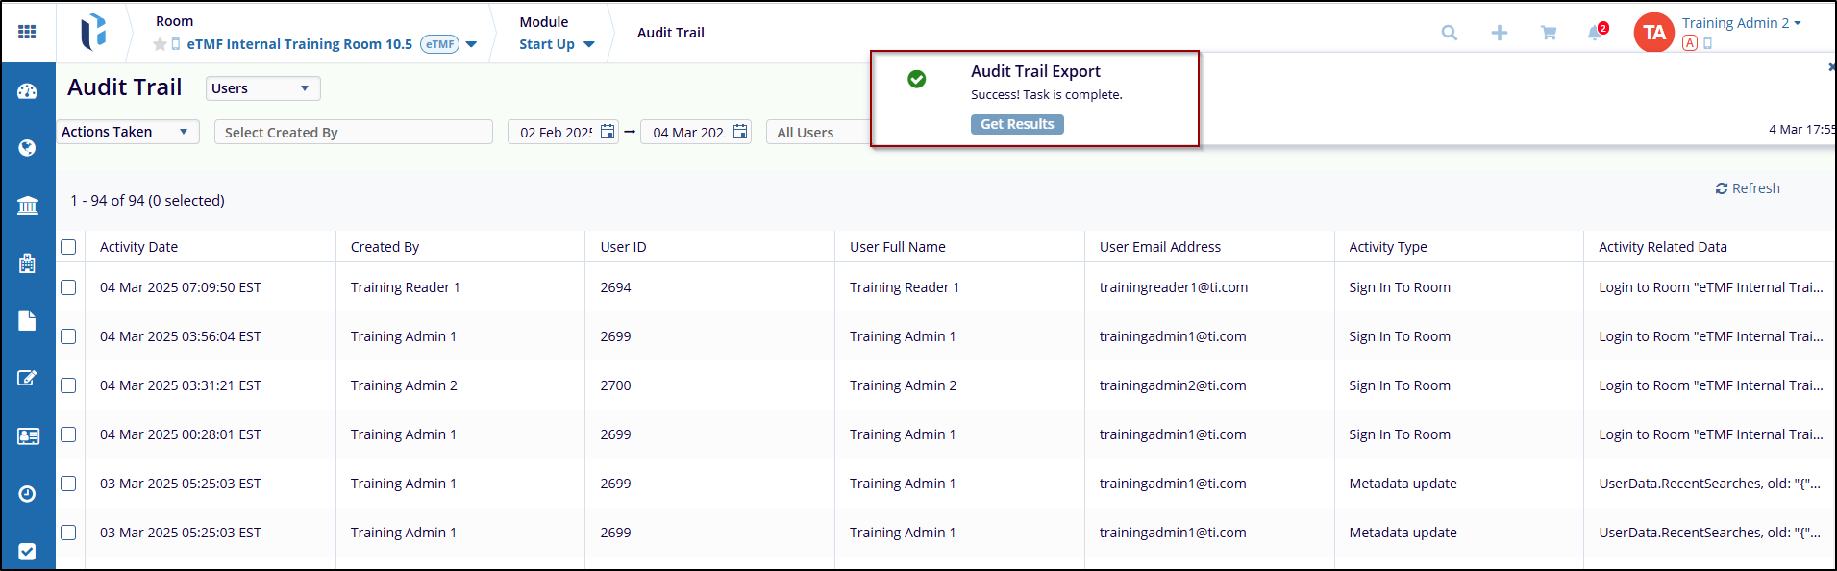Check the Training Reader 1 row checkbox
Viewport: 1837px width, 571px height.
tap(68, 287)
